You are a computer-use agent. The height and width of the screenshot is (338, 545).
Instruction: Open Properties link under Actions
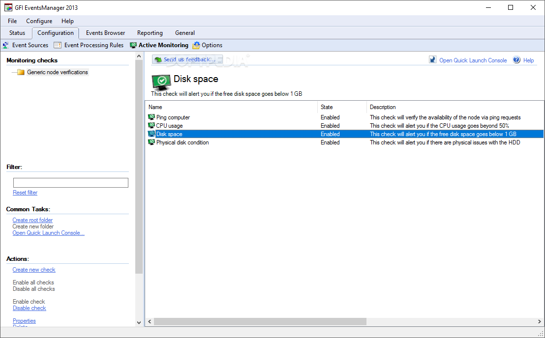point(24,321)
